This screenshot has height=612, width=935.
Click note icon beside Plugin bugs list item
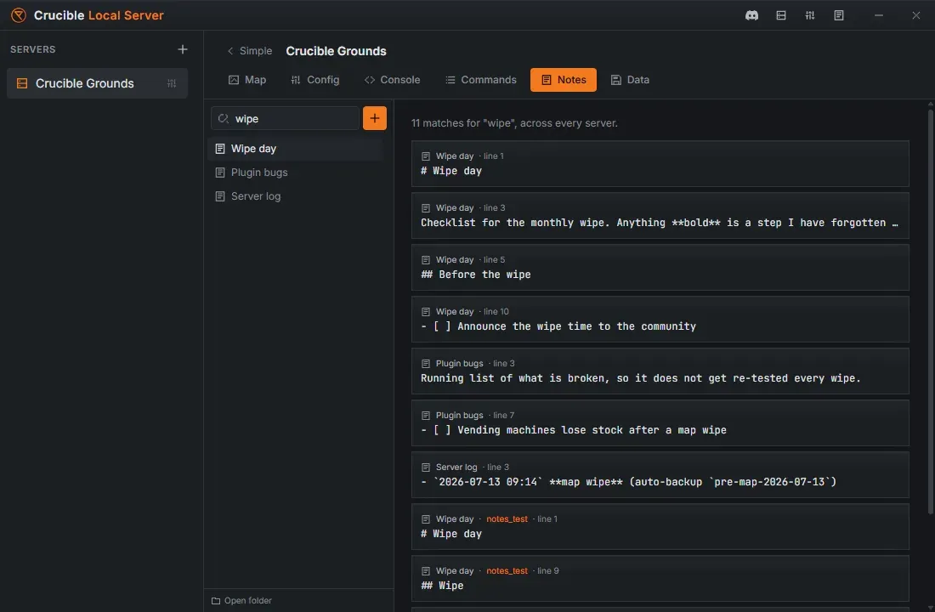[220, 173]
